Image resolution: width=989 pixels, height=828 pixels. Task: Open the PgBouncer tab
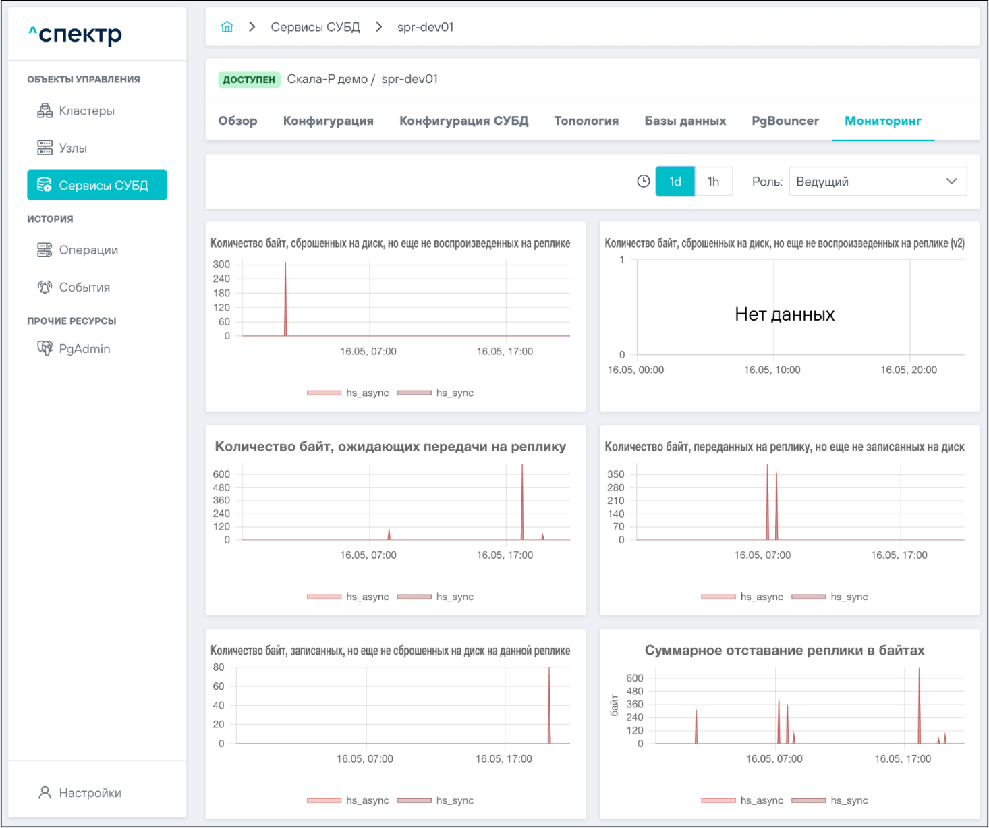785,121
